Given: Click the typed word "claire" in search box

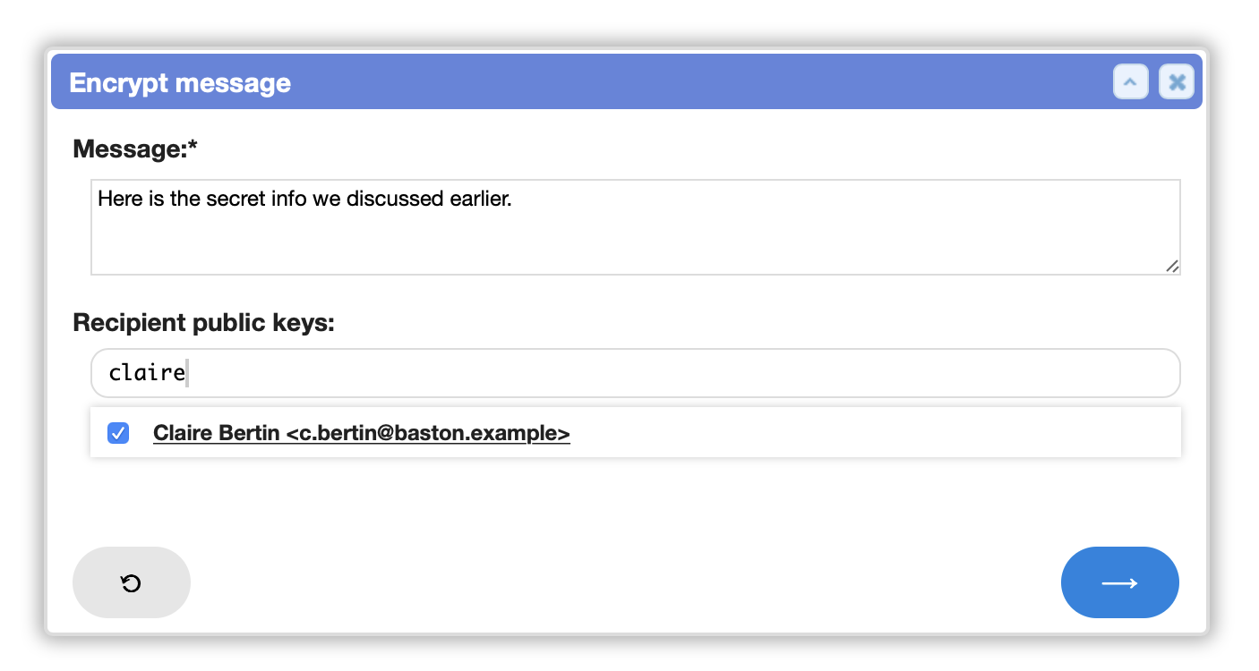Looking at the screenshot, I should (x=147, y=373).
